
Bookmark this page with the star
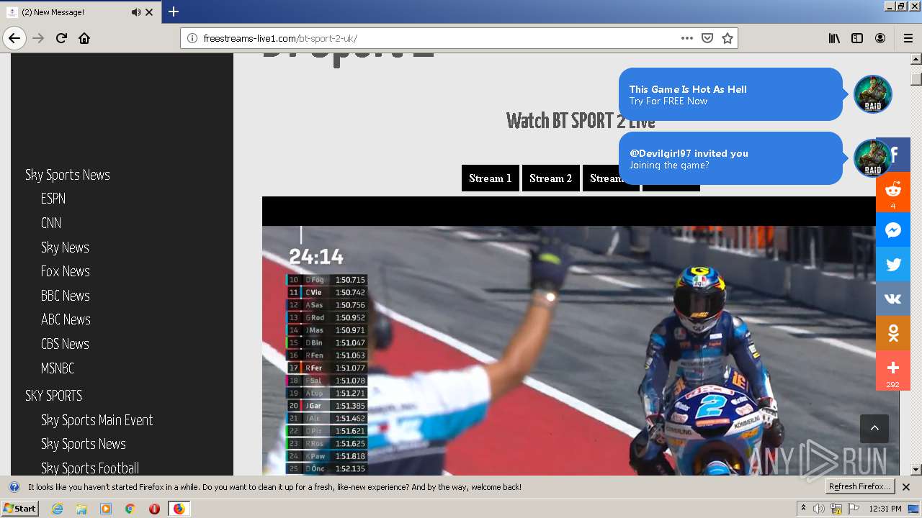[x=728, y=38]
